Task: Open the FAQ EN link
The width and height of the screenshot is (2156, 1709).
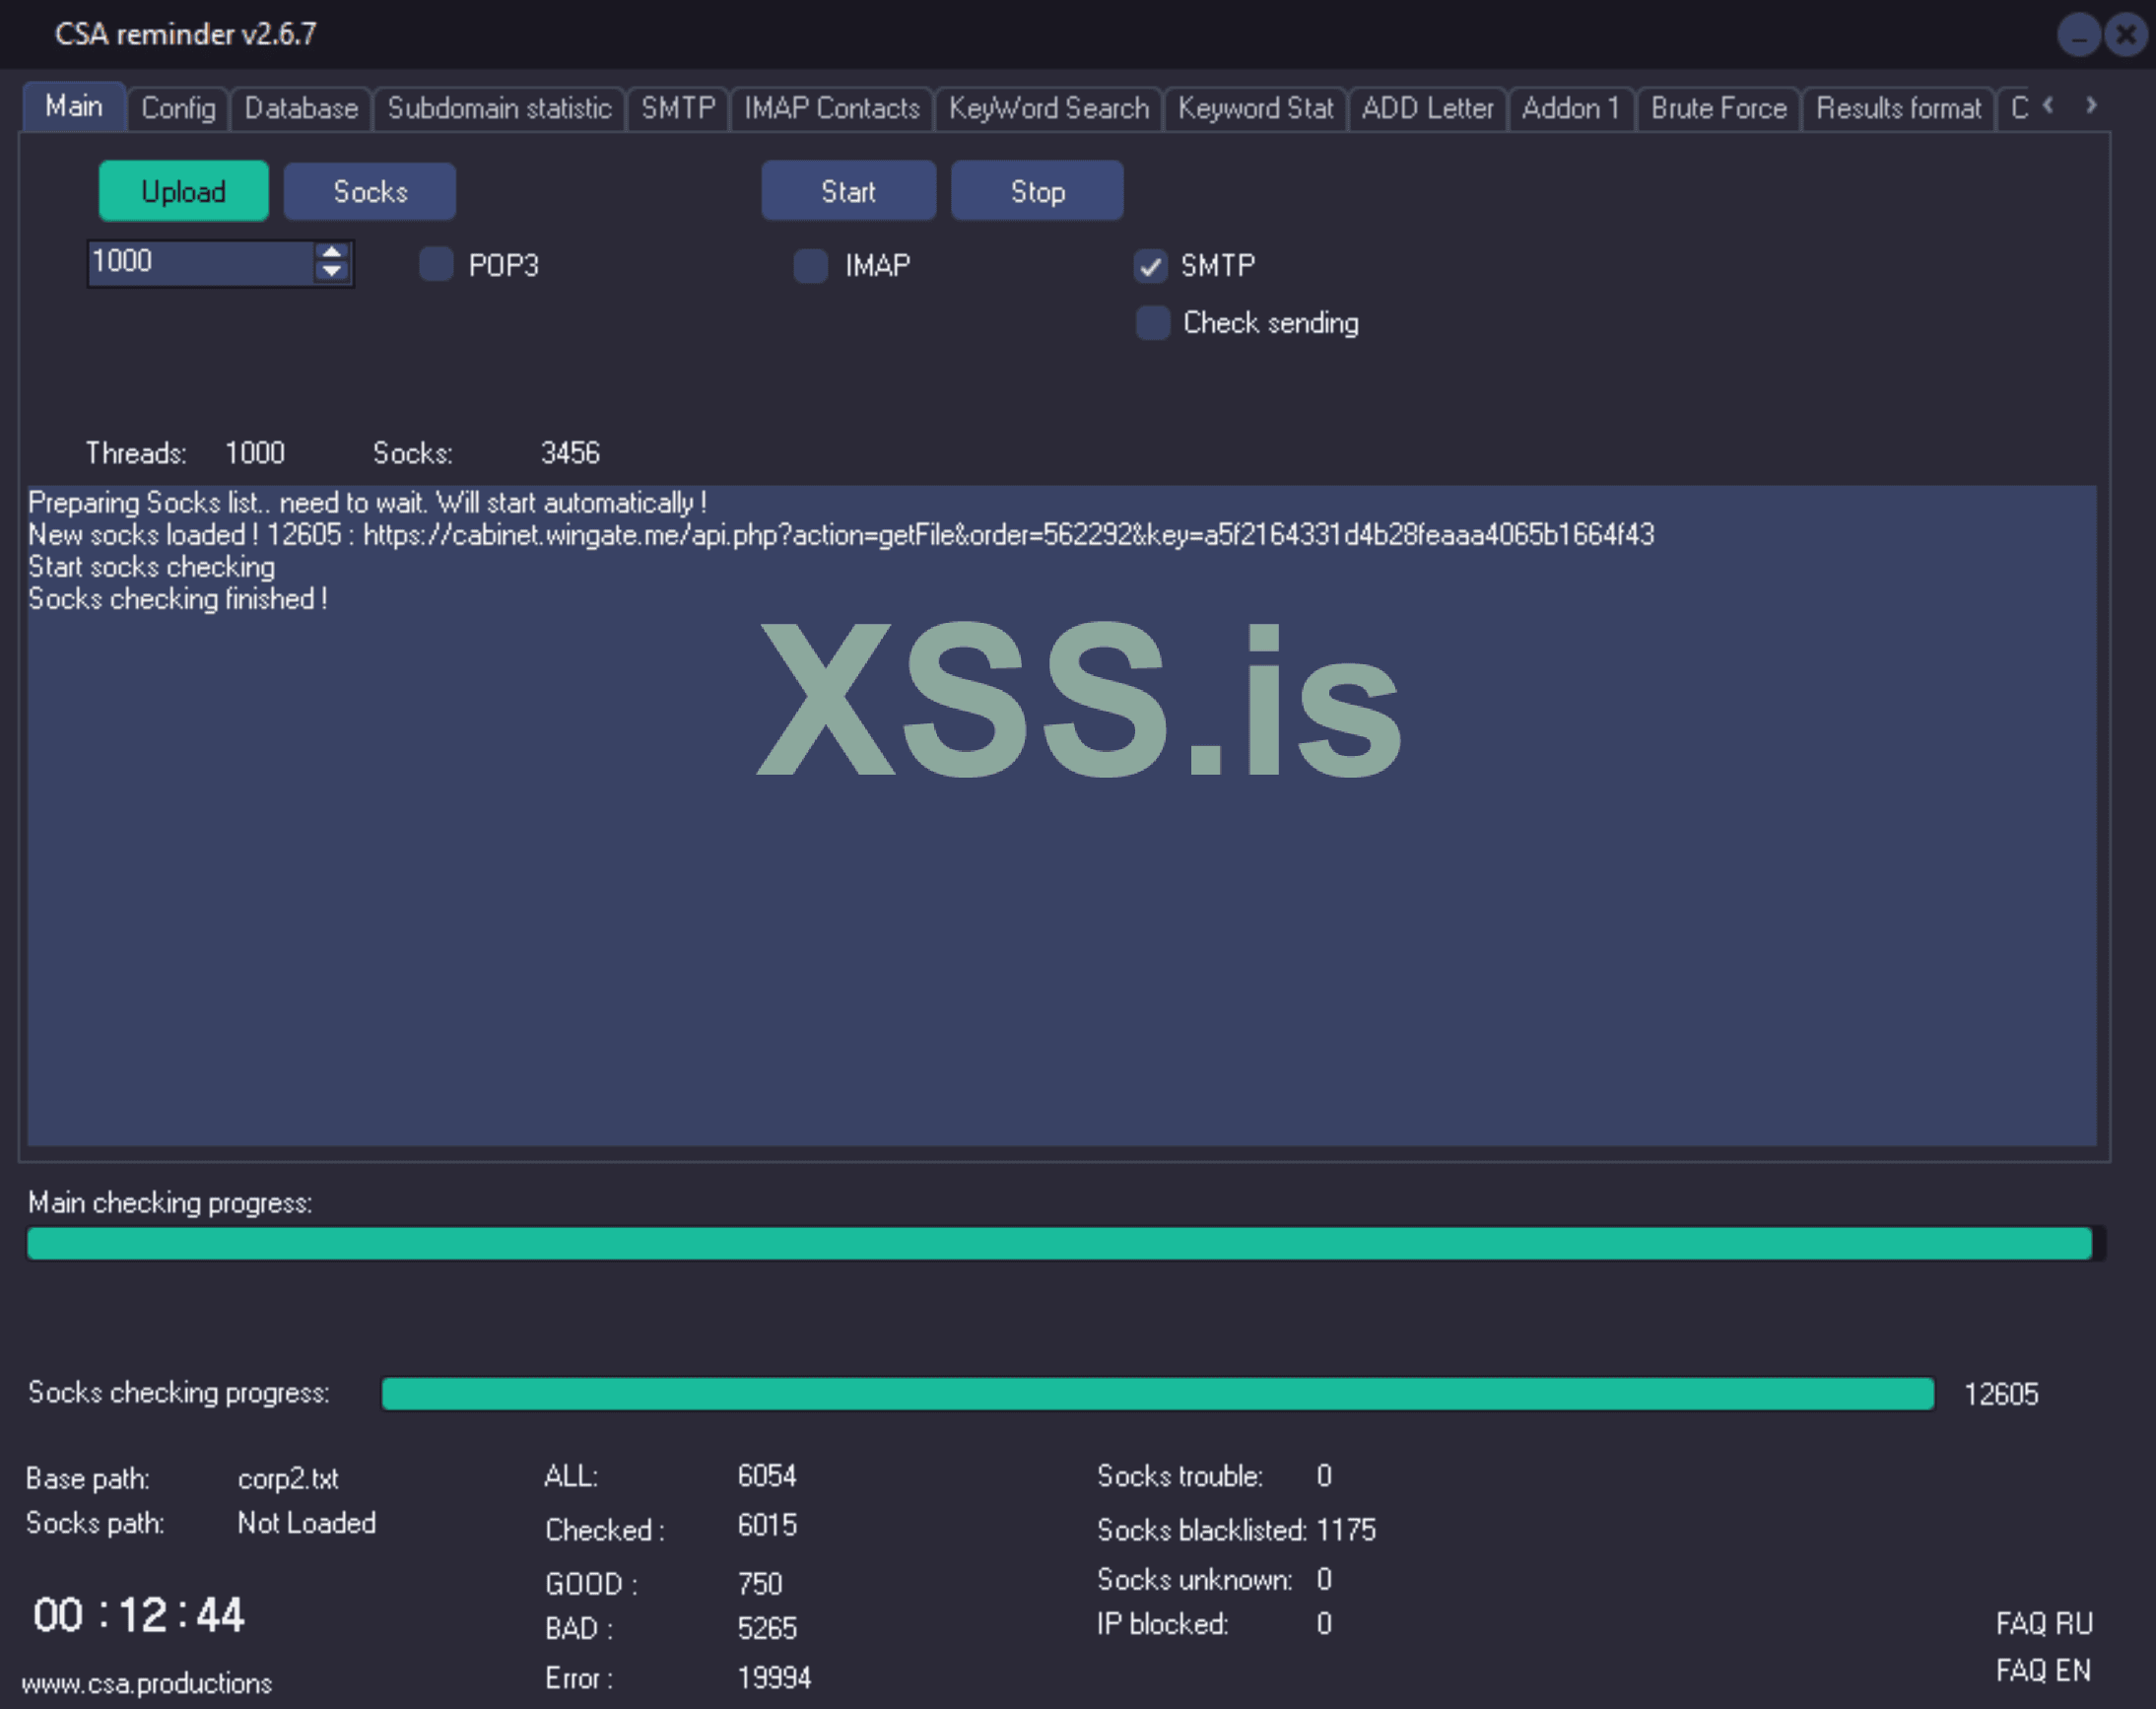Action: [x=2042, y=1670]
